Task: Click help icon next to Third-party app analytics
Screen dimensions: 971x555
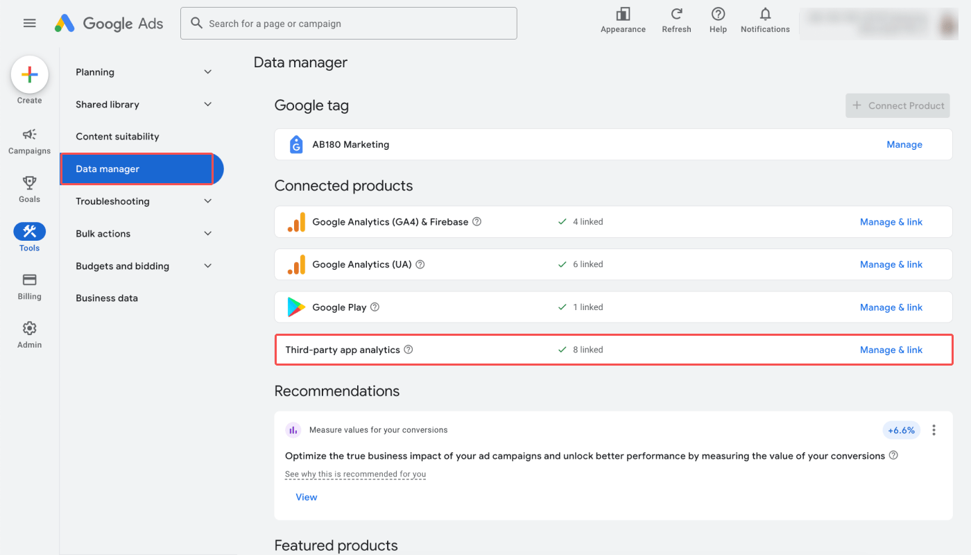Action: 409,350
